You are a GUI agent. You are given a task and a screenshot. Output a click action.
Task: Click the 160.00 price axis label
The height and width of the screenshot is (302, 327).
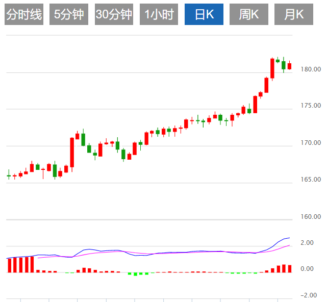tap(310, 217)
